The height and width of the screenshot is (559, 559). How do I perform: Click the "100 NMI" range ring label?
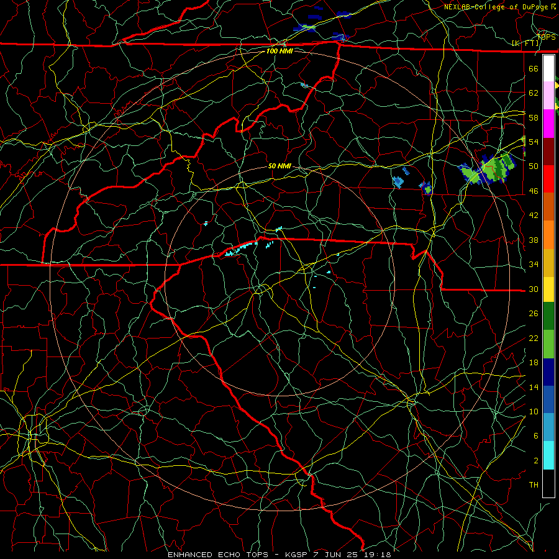click(279, 51)
